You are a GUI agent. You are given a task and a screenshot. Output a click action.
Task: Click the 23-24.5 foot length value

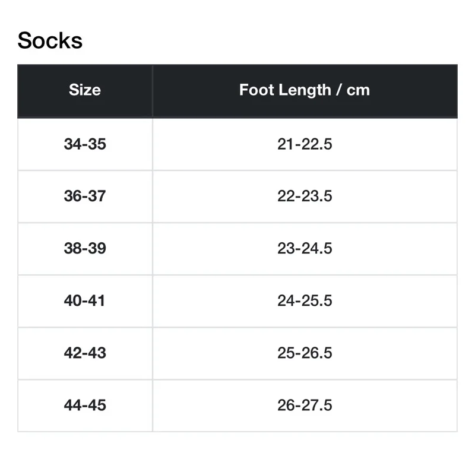click(x=305, y=248)
